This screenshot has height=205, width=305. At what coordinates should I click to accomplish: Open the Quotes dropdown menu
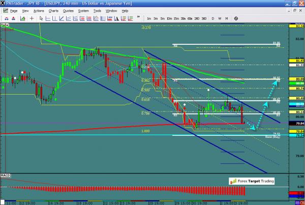click(68, 10)
